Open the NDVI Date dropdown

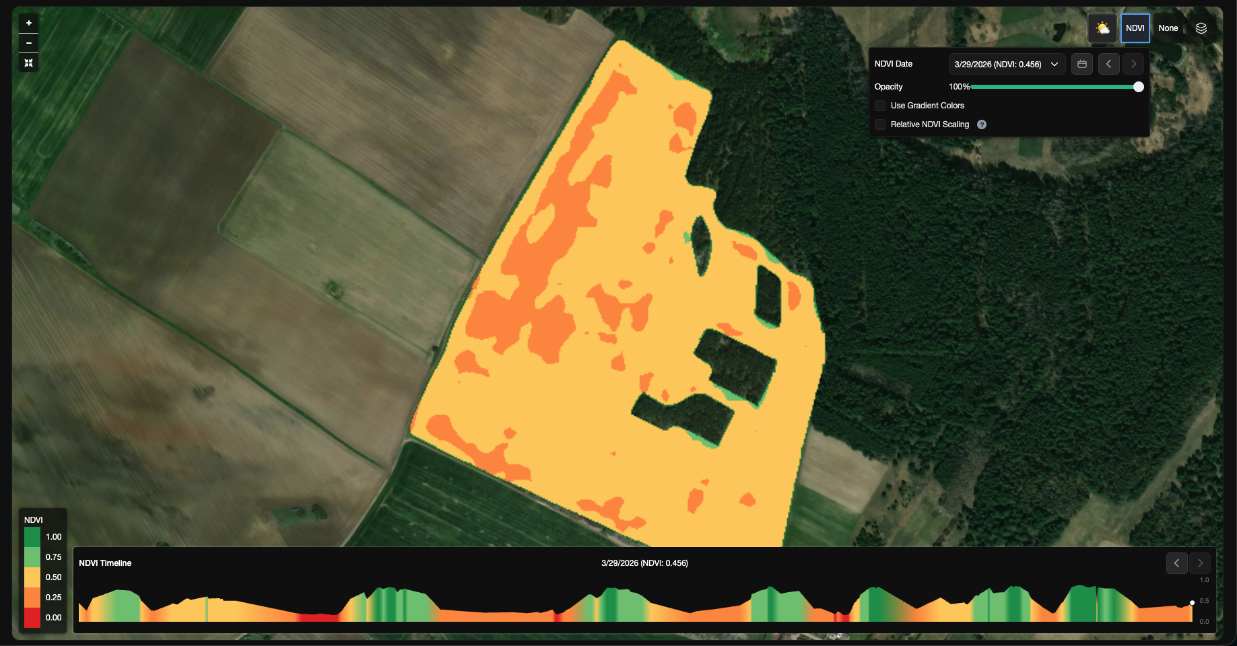click(x=1007, y=63)
